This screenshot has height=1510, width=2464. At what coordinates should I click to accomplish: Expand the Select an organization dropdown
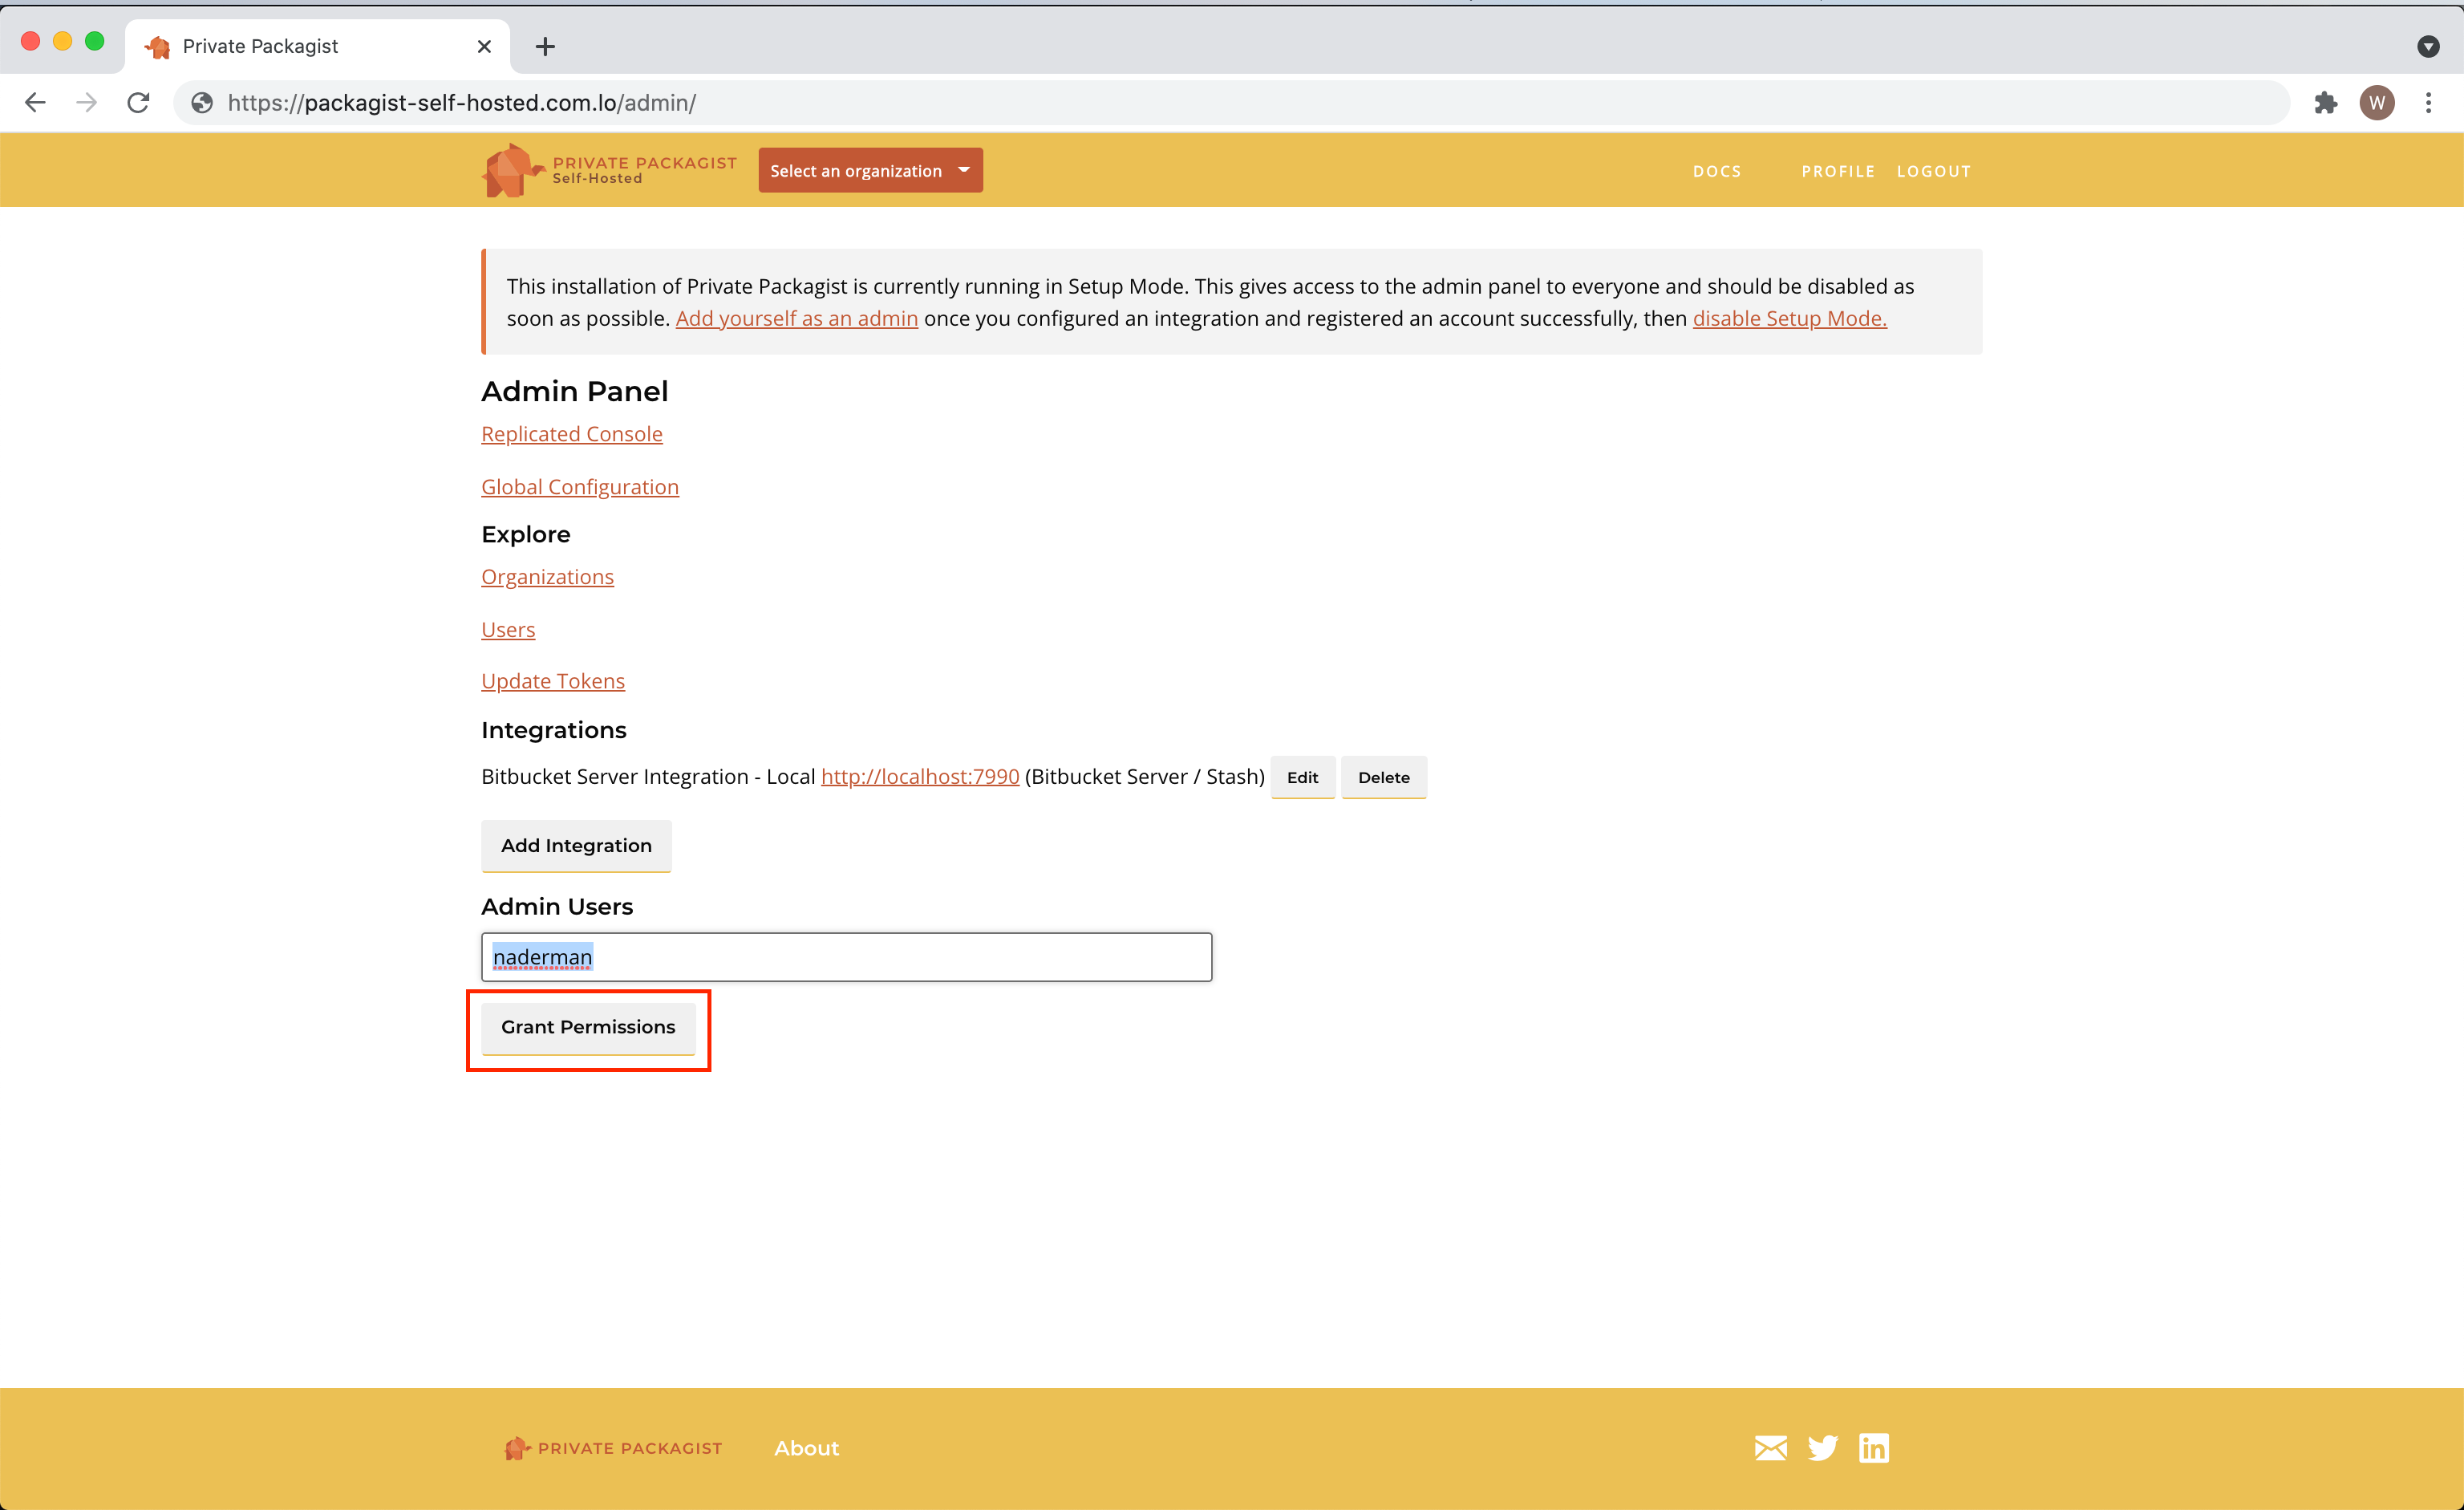coord(869,171)
